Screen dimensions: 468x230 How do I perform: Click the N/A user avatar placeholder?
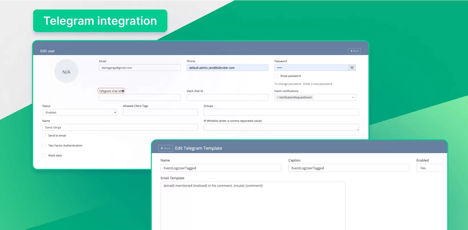click(66, 71)
